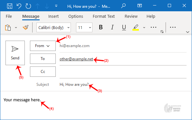Close the message window
The height and width of the screenshot is (120, 192).
[x=184, y=5]
